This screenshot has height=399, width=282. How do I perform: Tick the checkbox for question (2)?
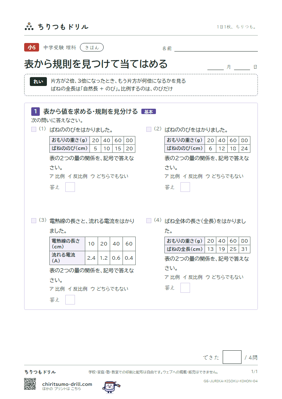click(149, 129)
